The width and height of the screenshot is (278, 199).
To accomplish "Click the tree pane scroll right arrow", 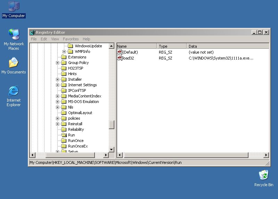I will point(106,155).
